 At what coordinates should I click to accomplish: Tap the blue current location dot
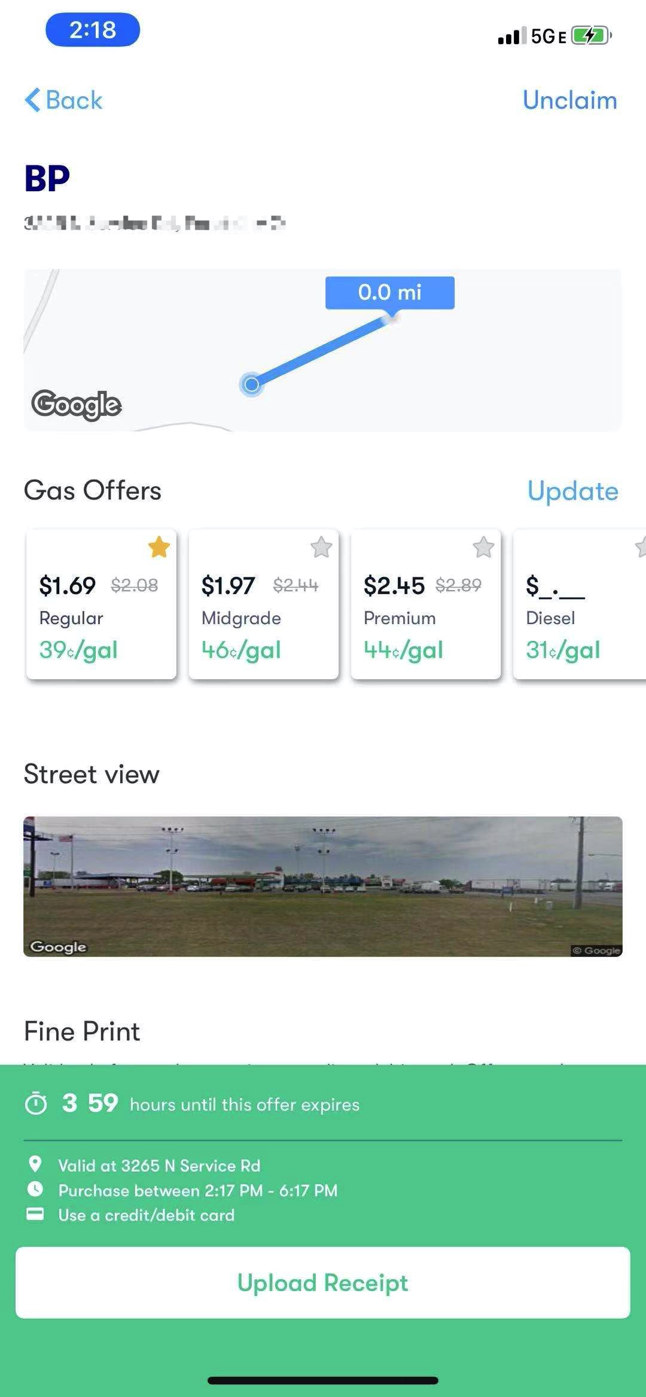[x=252, y=384]
